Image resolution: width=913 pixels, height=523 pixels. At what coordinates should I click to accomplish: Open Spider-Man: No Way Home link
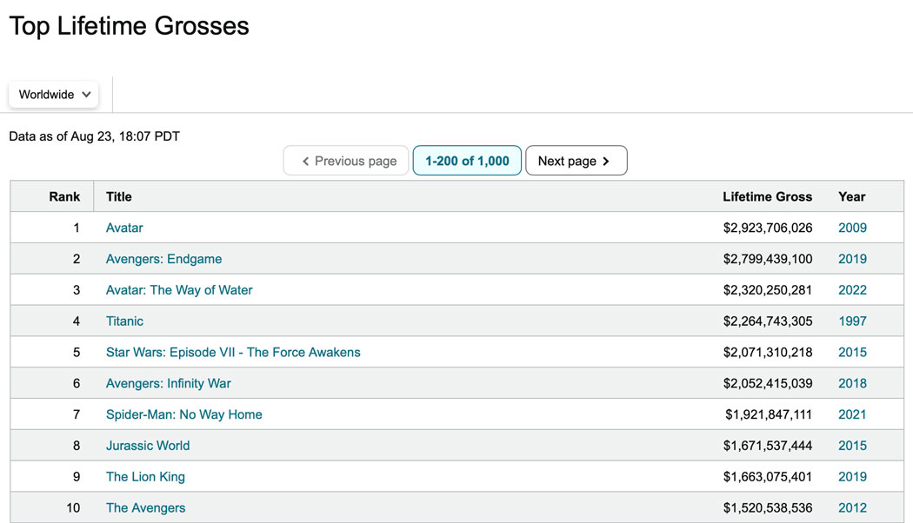[x=184, y=414]
